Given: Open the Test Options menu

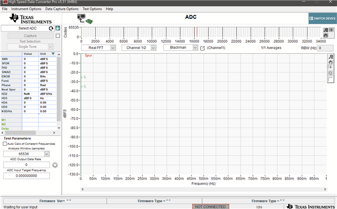Looking at the screenshot, I should coord(92,9).
